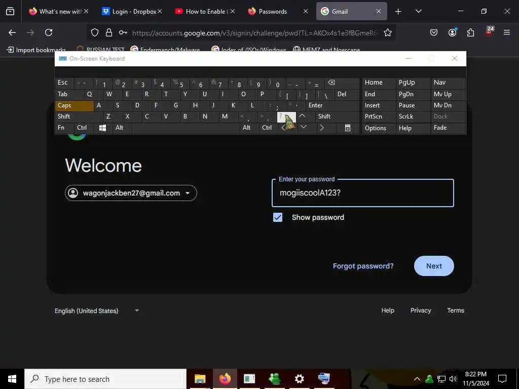
Task: Toggle the left Ctrl key on the keyboard
Action: coord(84,128)
